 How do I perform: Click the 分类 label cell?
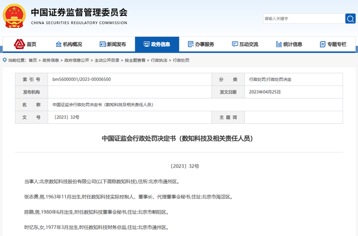[228, 79]
